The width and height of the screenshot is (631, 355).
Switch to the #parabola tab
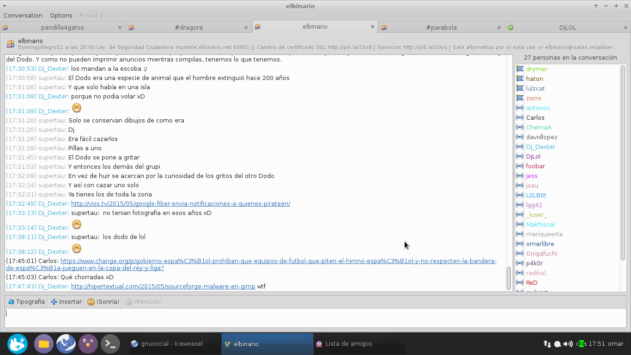[x=441, y=27]
